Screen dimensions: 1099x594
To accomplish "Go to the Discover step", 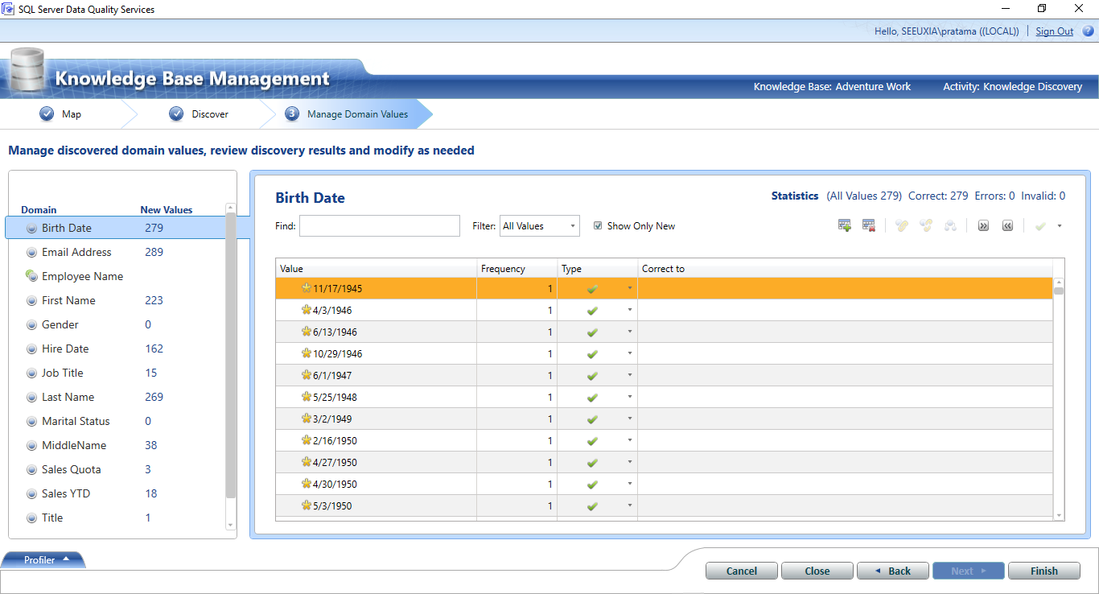I will coord(200,114).
